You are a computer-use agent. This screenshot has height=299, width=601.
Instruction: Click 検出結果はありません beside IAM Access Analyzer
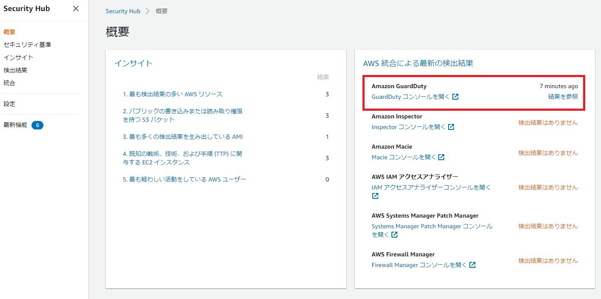pyautogui.click(x=548, y=187)
